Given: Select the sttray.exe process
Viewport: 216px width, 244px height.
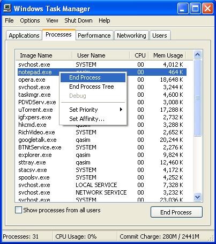Looking at the screenshot, I should click(102, 162).
